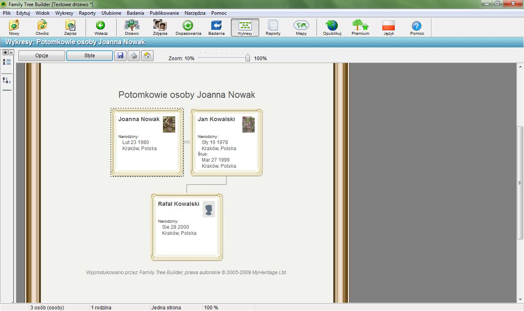Toggle the round record button in sidebar
Image resolution: width=524 pixels, height=311 pixels.
click(5, 52)
